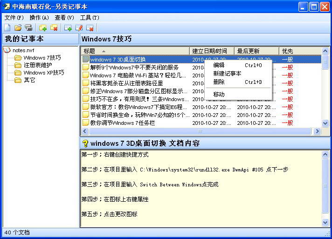Select the note windows 7 3D桌面切换
Viewport: 332px width, 239px height.
click(118, 60)
